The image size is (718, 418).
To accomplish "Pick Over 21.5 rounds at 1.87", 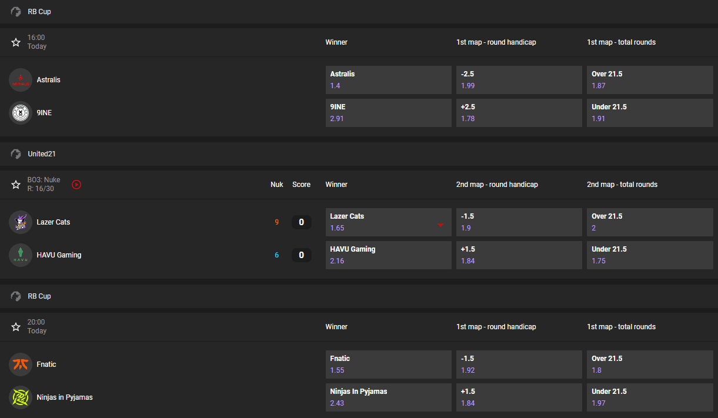I will click(x=650, y=80).
